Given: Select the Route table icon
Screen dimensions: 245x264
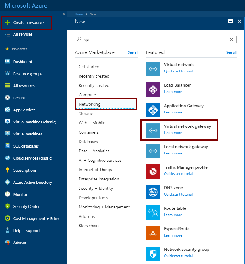Looking at the screenshot, I should tap(153, 213).
